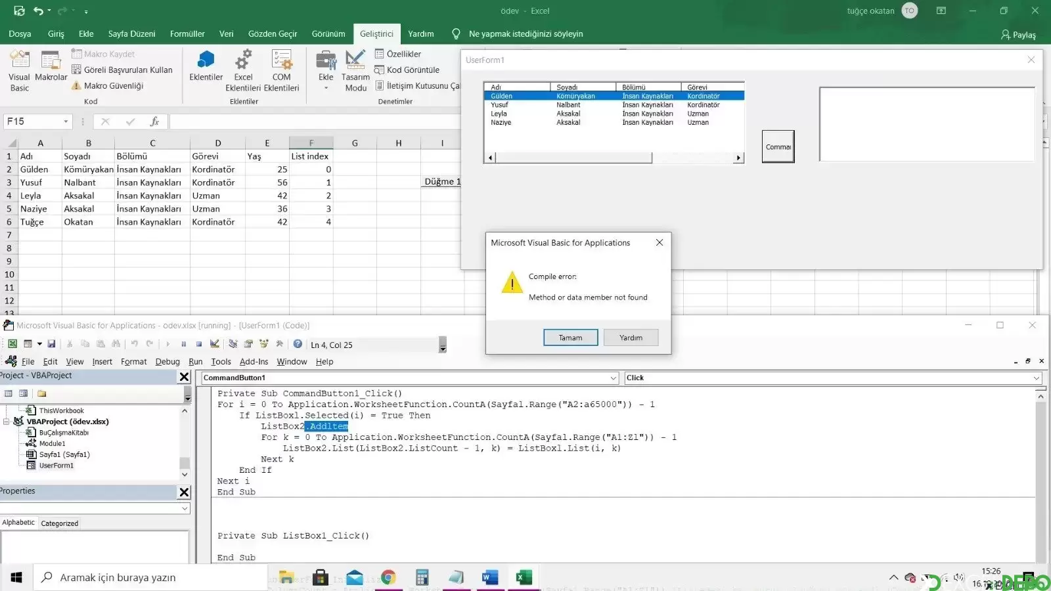Open Object Browser icon in VBA toolbar
The width and height of the screenshot is (1051, 591).
[263, 344]
